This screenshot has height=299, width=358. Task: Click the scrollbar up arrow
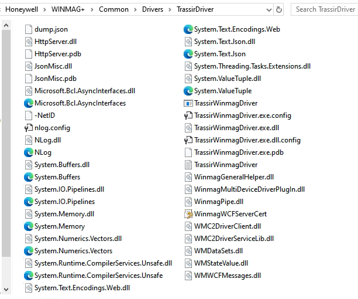tap(6, 25)
